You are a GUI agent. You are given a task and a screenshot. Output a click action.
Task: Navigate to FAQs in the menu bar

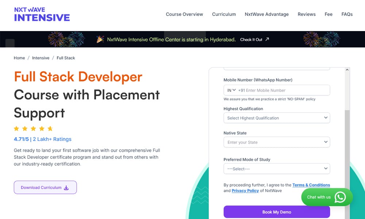click(347, 14)
